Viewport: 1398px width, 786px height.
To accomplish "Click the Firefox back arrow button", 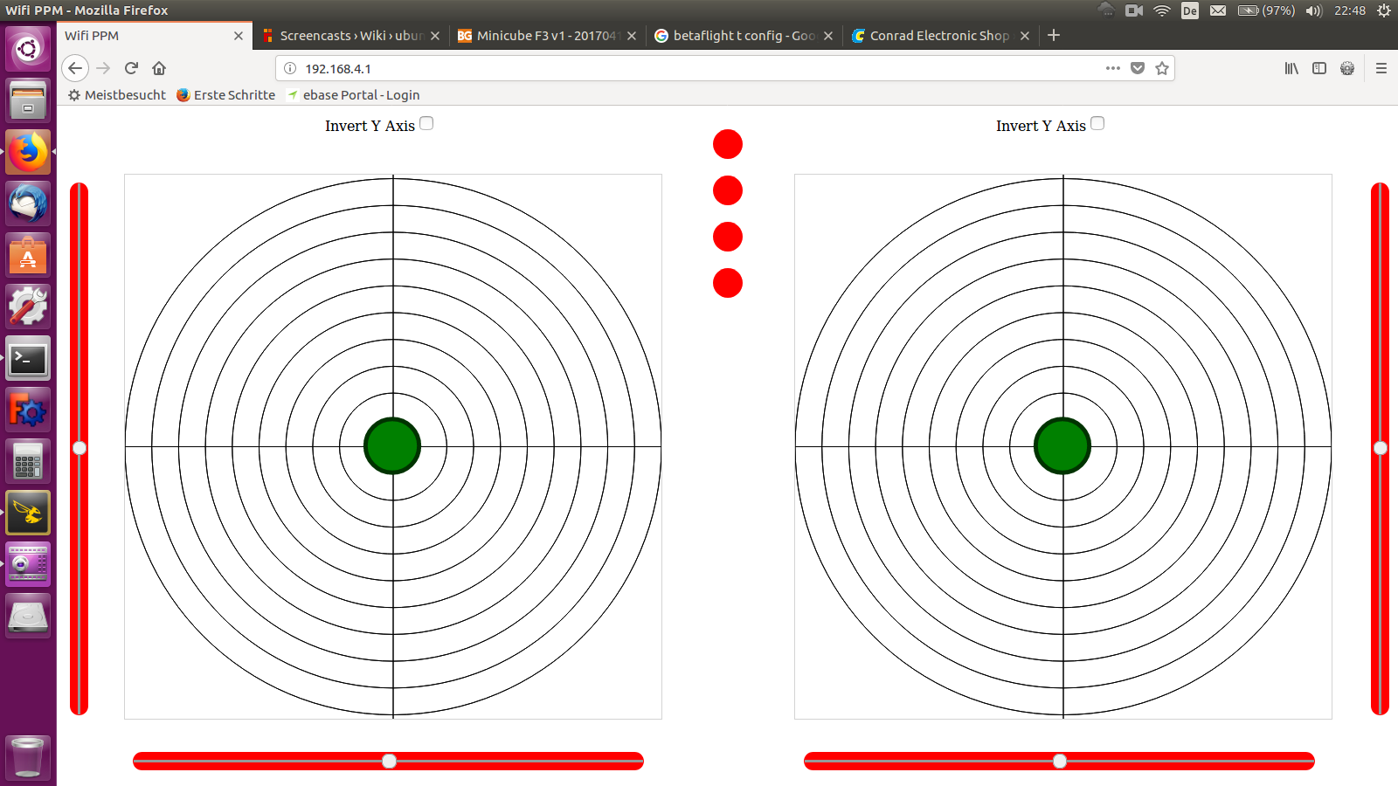I will pyautogui.click(x=75, y=68).
